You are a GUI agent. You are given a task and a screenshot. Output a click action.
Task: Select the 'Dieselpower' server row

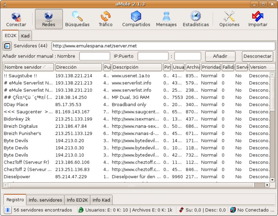[x=137, y=177]
